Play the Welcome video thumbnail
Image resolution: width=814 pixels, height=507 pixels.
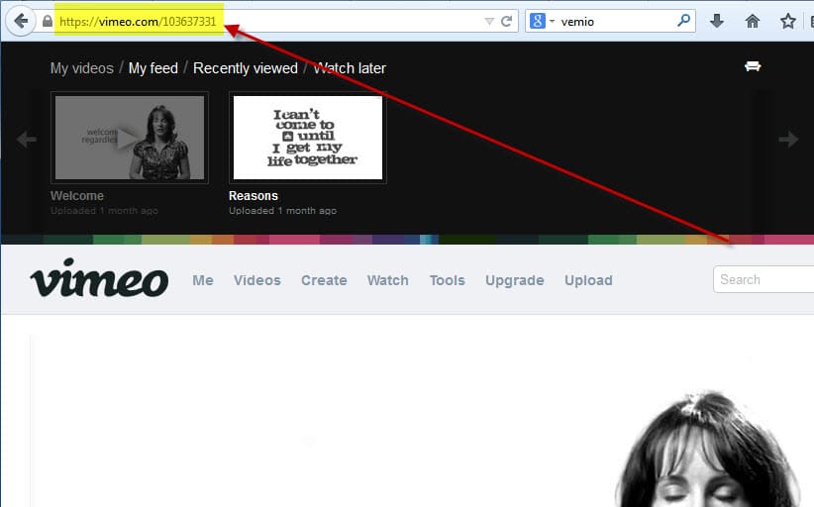[130, 138]
